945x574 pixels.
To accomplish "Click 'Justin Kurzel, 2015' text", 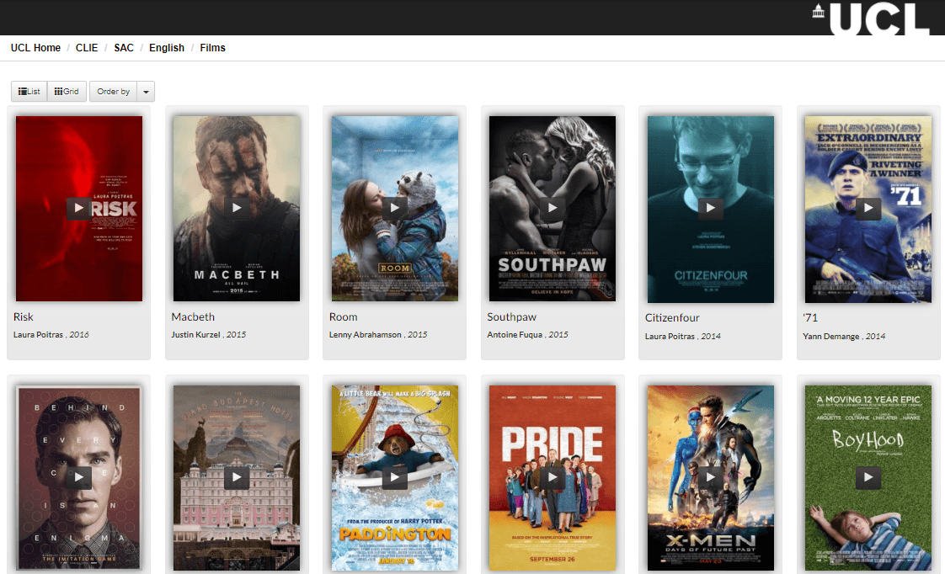I will tap(209, 334).
